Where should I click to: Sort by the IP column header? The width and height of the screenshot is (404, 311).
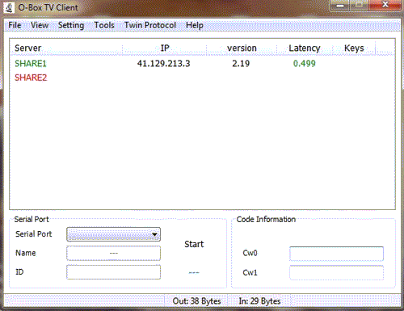coord(165,48)
